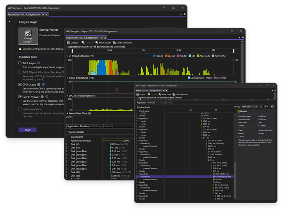
Task: Click Output in the front timeline window
Action: tap(141, 94)
